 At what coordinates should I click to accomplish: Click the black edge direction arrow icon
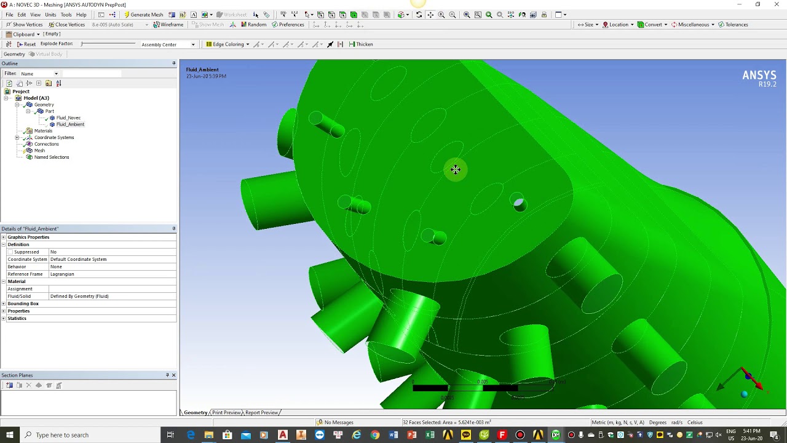(330, 44)
